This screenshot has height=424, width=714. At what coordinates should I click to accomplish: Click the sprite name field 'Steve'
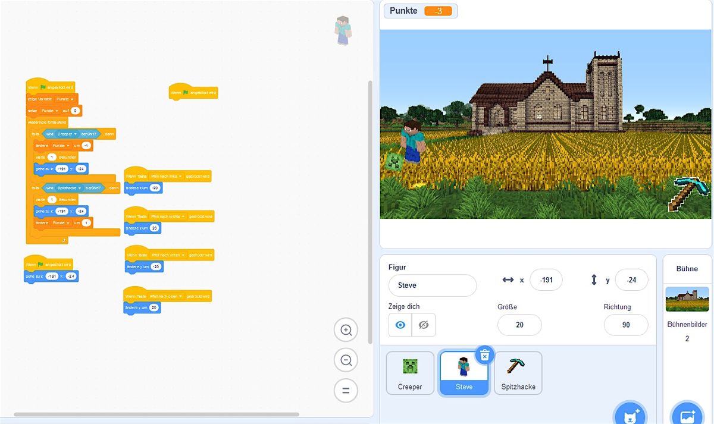tap(432, 285)
